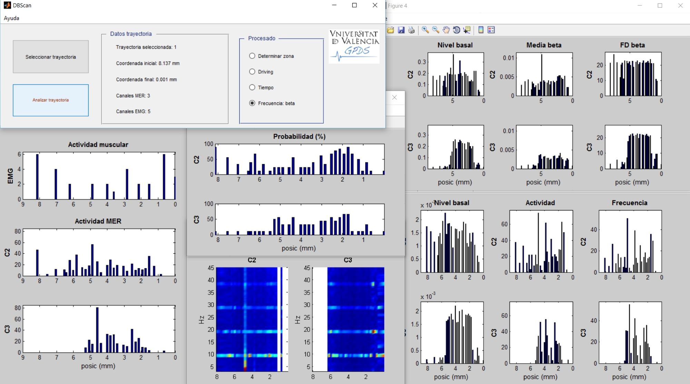Click the Open File toolbar icon
690x384 pixels.
pyautogui.click(x=391, y=30)
